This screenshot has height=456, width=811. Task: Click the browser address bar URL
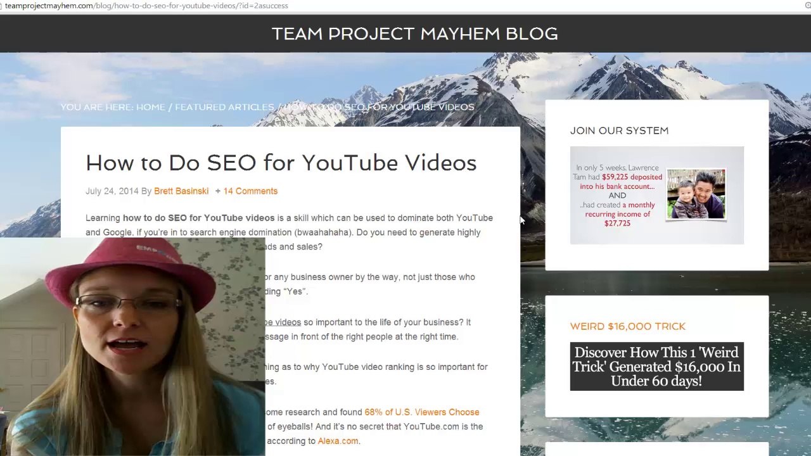pos(146,6)
